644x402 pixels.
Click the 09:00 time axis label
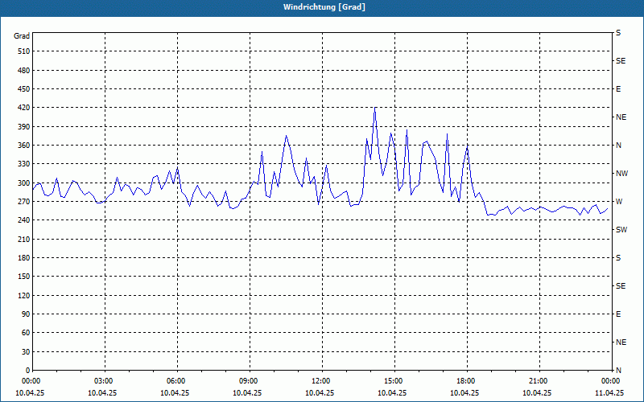point(250,381)
